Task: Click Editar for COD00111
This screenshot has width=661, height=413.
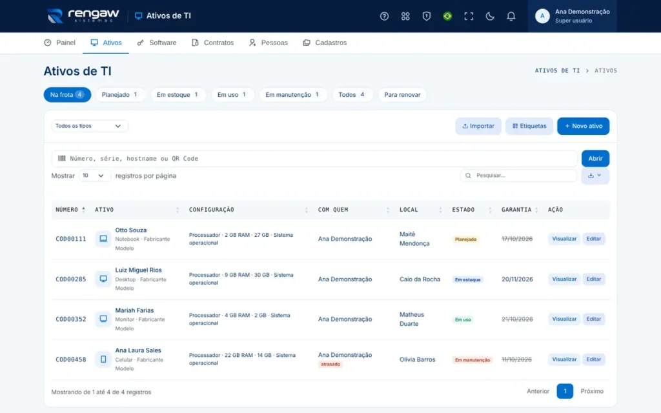Action: click(x=594, y=239)
